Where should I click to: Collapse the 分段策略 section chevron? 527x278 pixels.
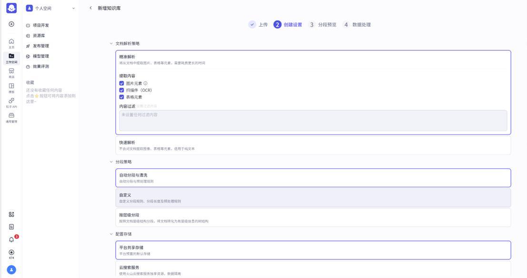[111, 162]
